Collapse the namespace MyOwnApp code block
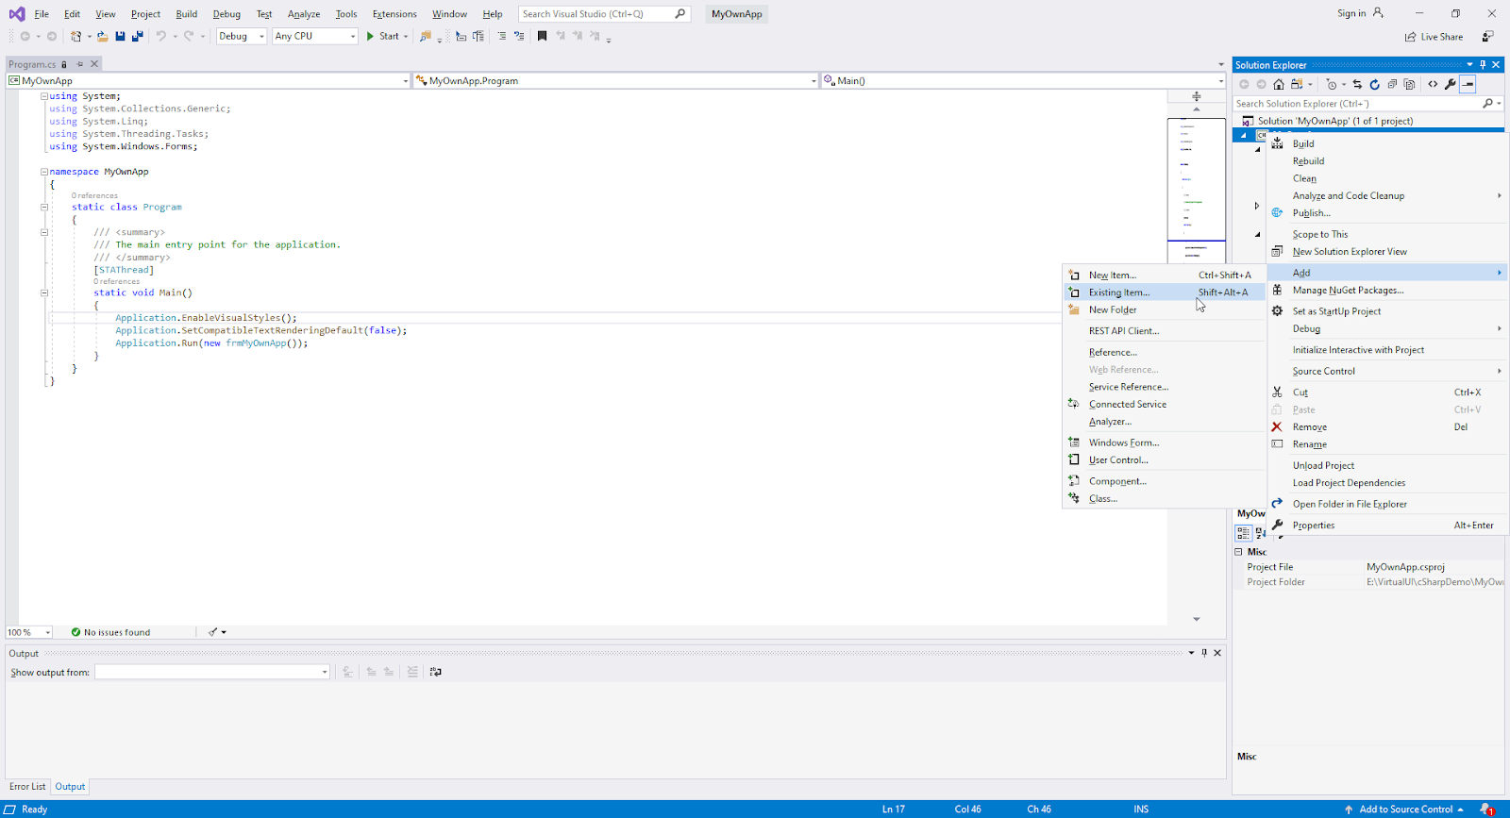 pyautogui.click(x=43, y=172)
